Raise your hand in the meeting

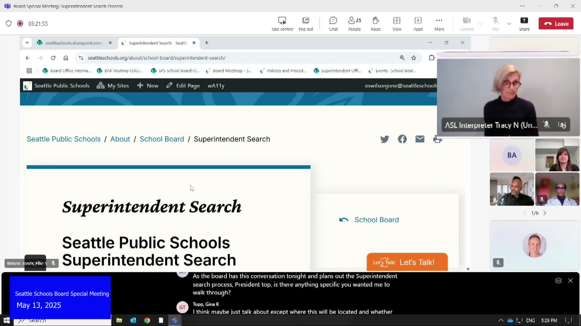pyautogui.click(x=376, y=24)
